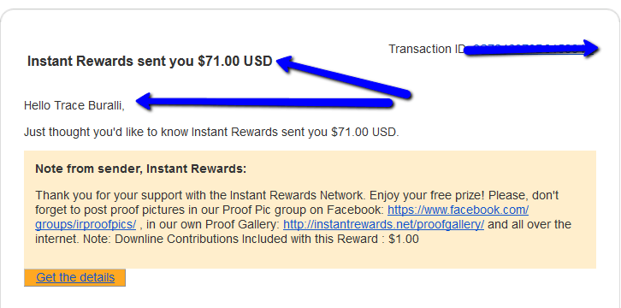621x308 pixels.
Task: Click the $1.00 Downline Contributions amount
Action: coord(404,239)
